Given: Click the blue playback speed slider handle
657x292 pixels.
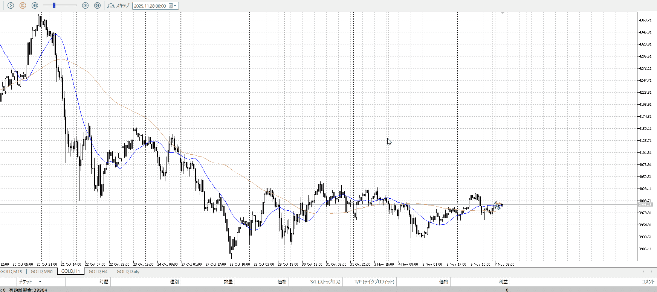Looking at the screenshot, I should [54, 5].
